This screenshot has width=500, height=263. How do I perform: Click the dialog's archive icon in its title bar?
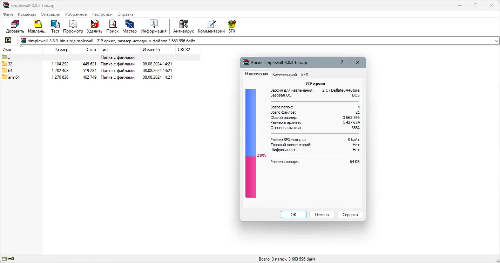(x=246, y=62)
